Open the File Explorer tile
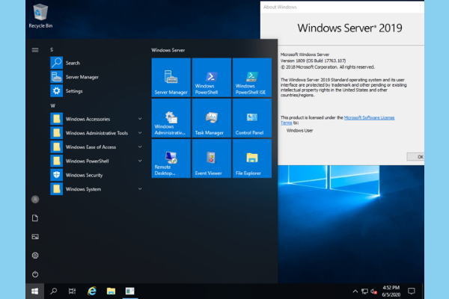The height and width of the screenshot is (299, 449). [252, 158]
